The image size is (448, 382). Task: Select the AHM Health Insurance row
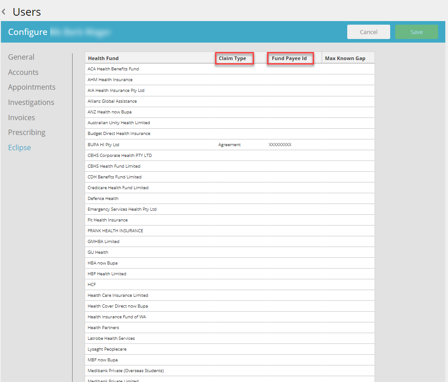230,80
